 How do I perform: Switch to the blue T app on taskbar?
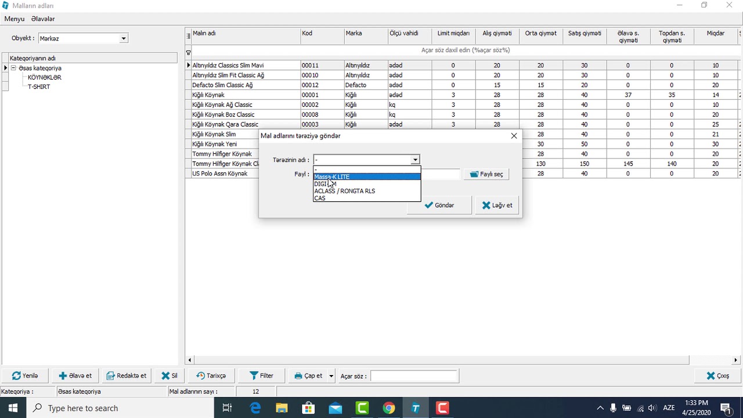(x=416, y=408)
